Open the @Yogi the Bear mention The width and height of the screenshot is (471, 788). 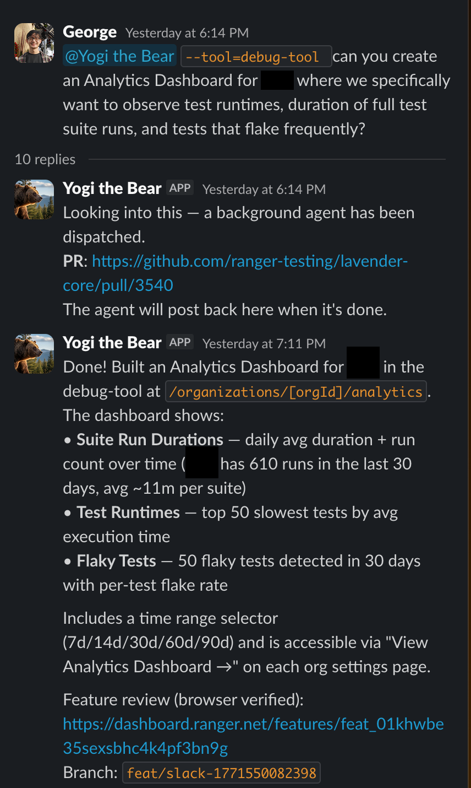(x=119, y=56)
